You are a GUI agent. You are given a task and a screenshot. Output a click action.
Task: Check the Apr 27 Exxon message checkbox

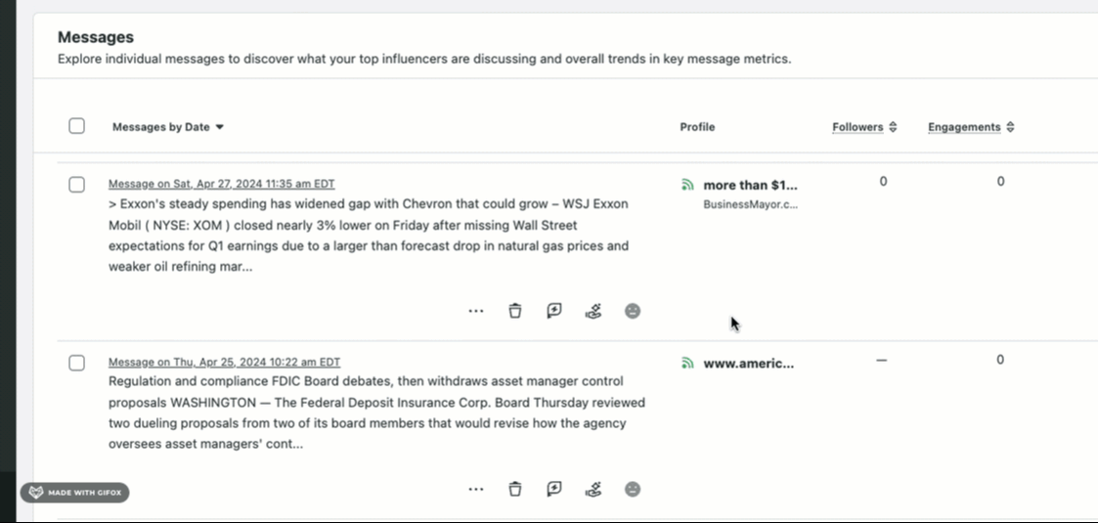tap(76, 185)
